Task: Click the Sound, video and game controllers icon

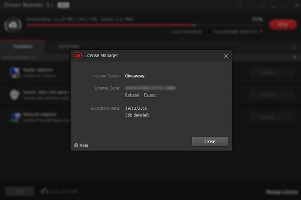Action: [x=14, y=95]
